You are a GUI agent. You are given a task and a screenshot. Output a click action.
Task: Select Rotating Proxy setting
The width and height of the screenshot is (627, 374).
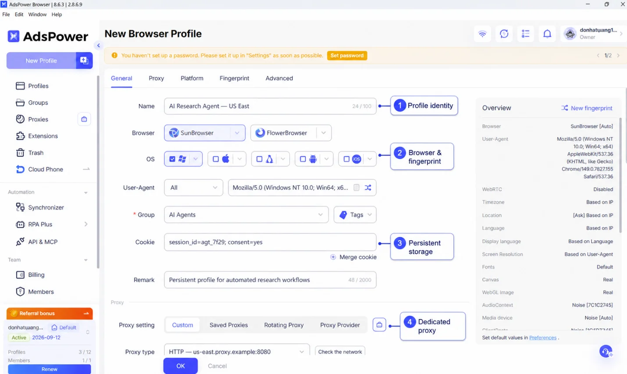[x=284, y=325]
